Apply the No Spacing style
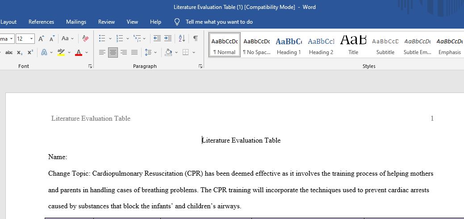Viewport: 464px width, 219px height. (256, 45)
